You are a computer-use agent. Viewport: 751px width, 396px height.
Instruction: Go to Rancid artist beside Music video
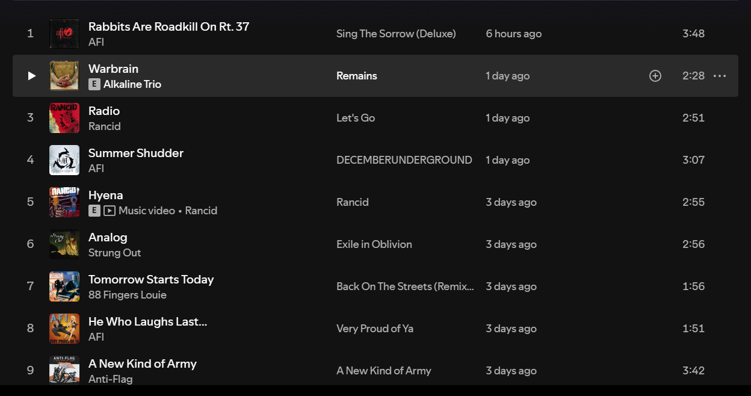click(x=201, y=211)
